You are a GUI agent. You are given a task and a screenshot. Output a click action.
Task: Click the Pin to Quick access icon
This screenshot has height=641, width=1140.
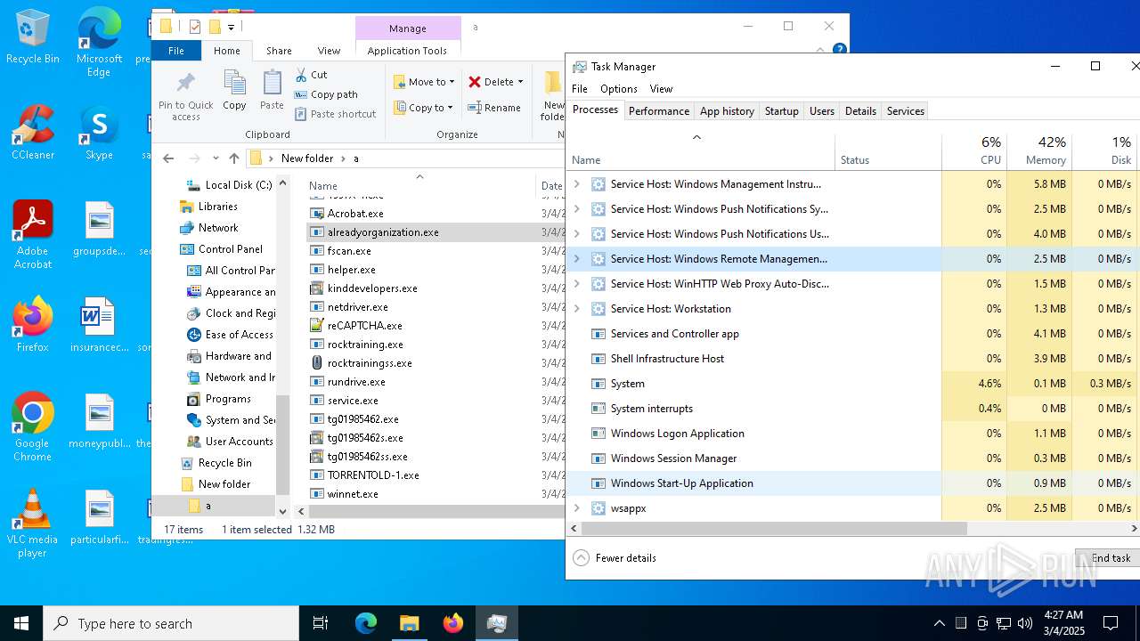pos(186,96)
